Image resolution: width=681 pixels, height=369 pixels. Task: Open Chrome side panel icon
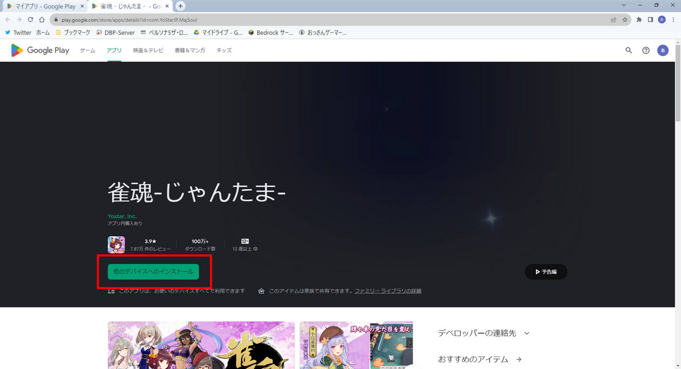(650, 19)
